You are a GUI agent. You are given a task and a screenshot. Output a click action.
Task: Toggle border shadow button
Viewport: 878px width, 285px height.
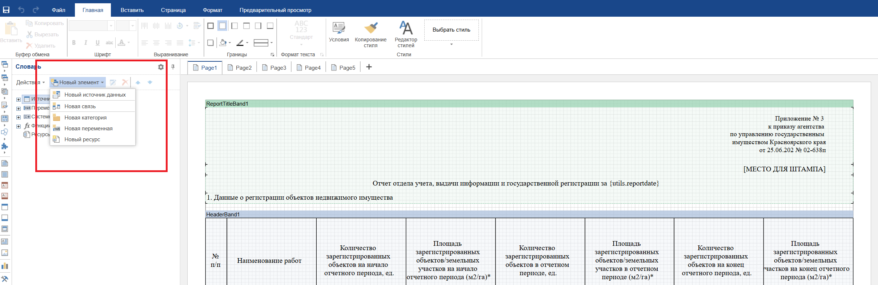coord(211,43)
